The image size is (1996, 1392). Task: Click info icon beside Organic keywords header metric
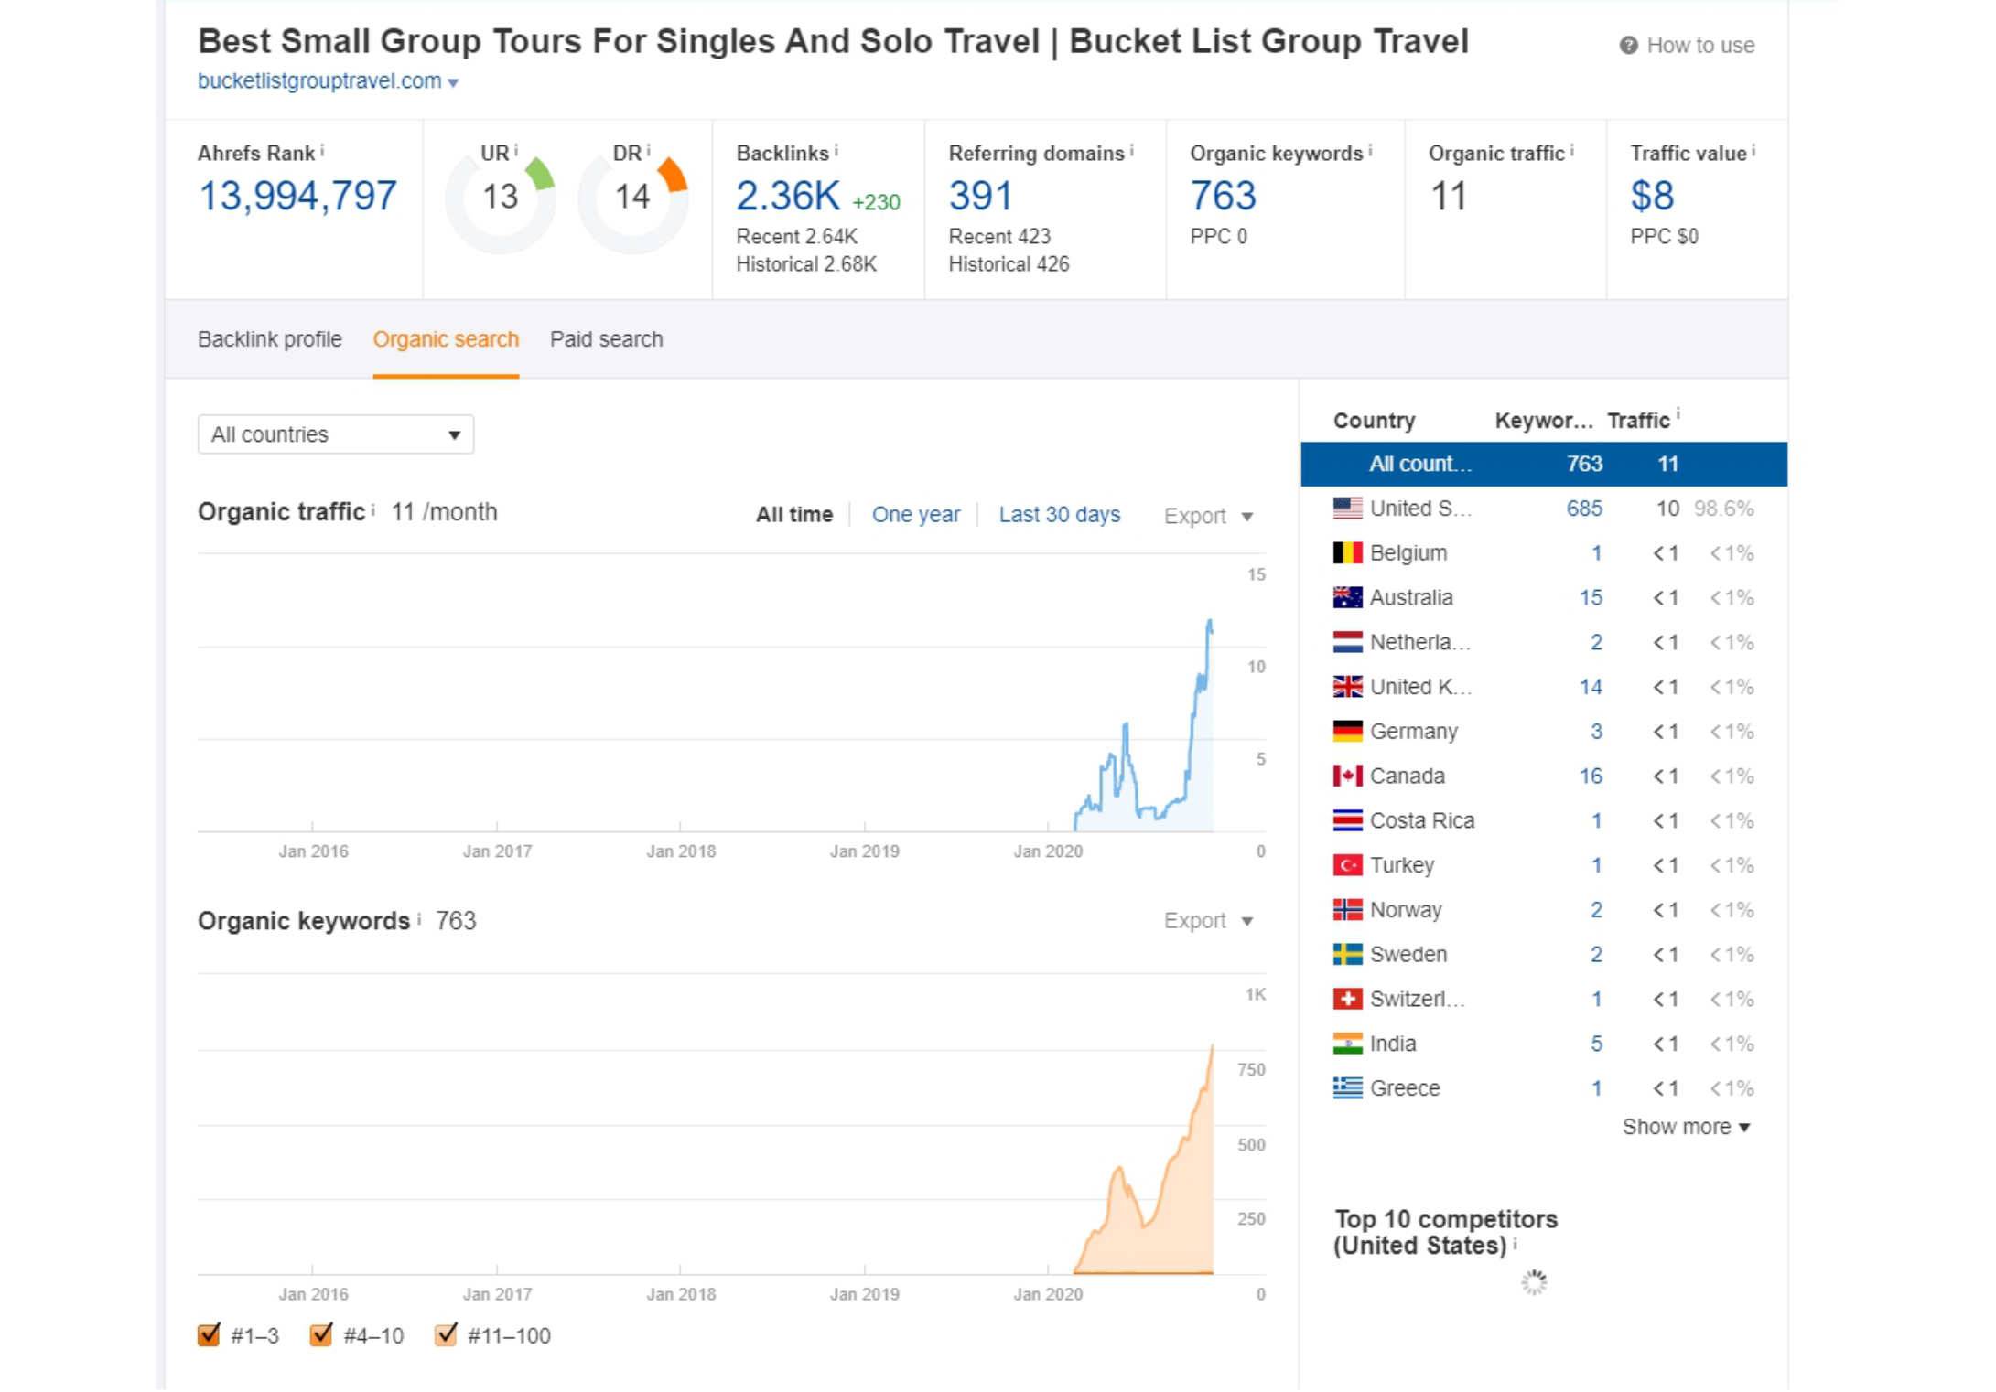click(1370, 150)
